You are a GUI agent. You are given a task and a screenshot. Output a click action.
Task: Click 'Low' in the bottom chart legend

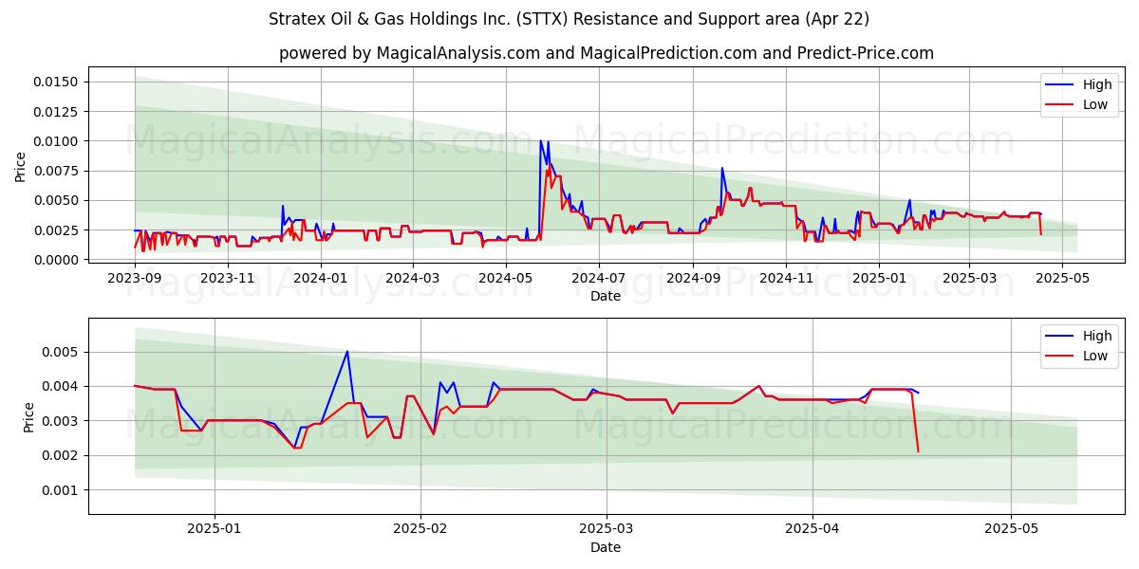click(x=1095, y=356)
